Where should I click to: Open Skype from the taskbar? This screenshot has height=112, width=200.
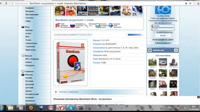coord(71,108)
